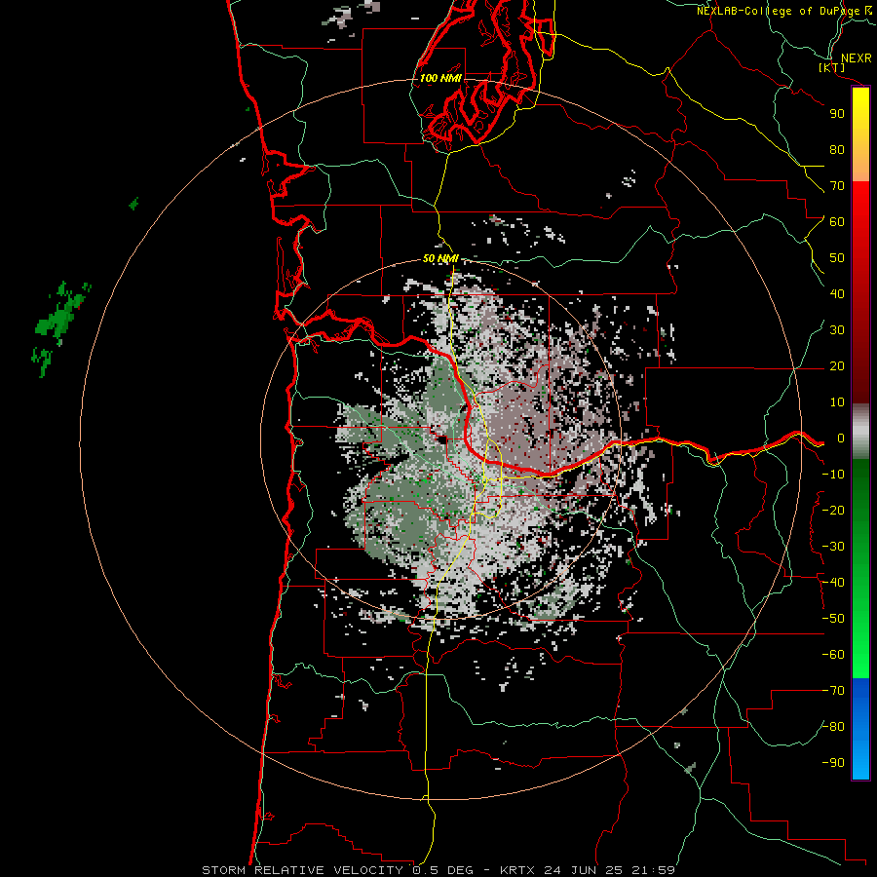Image resolution: width=877 pixels, height=877 pixels.
Task: Click the 50 NMI range ring label
Action: pos(440,258)
